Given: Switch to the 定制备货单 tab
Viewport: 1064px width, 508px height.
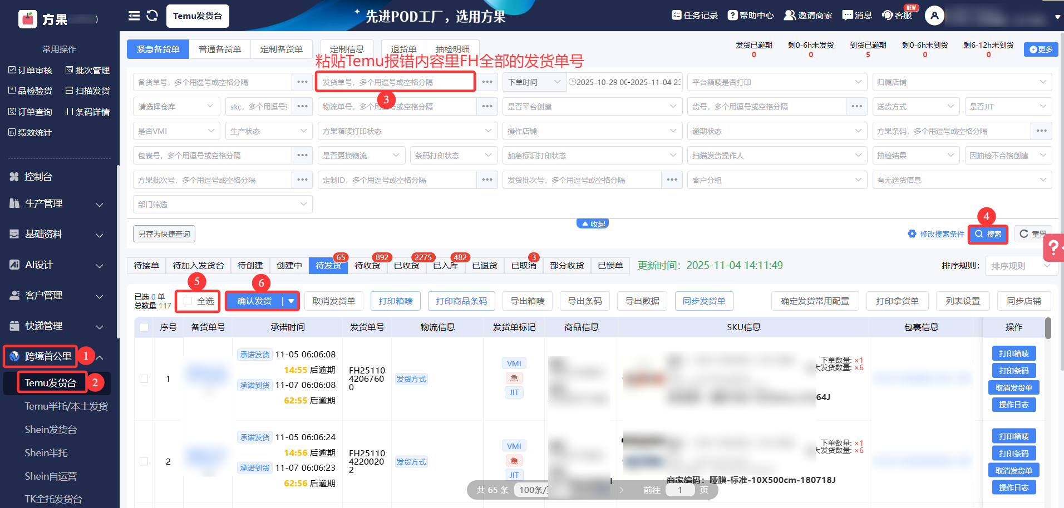Looking at the screenshot, I should pos(282,49).
